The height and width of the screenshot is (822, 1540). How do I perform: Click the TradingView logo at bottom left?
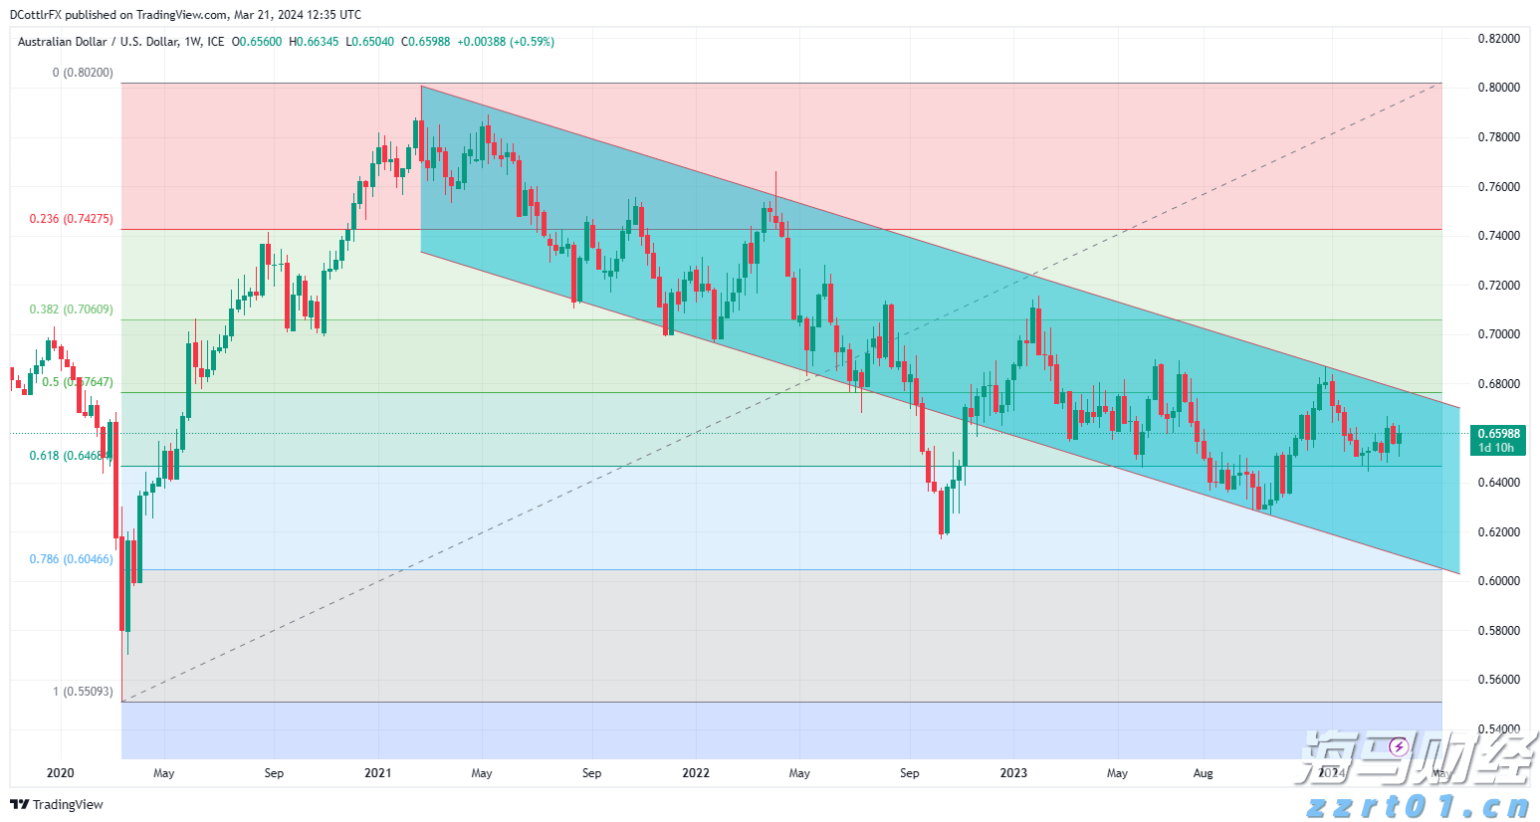click(x=57, y=804)
